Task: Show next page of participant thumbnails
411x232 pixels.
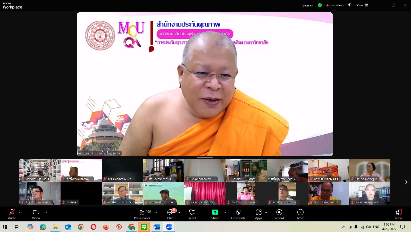Action: 406,182
